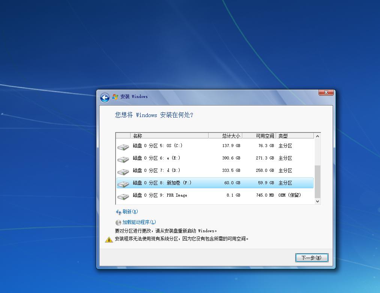Viewport: 380px width, 293px height.
Task: Select row 磁盘 0 分区 5: OS (C:)
Action: tap(215, 146)
